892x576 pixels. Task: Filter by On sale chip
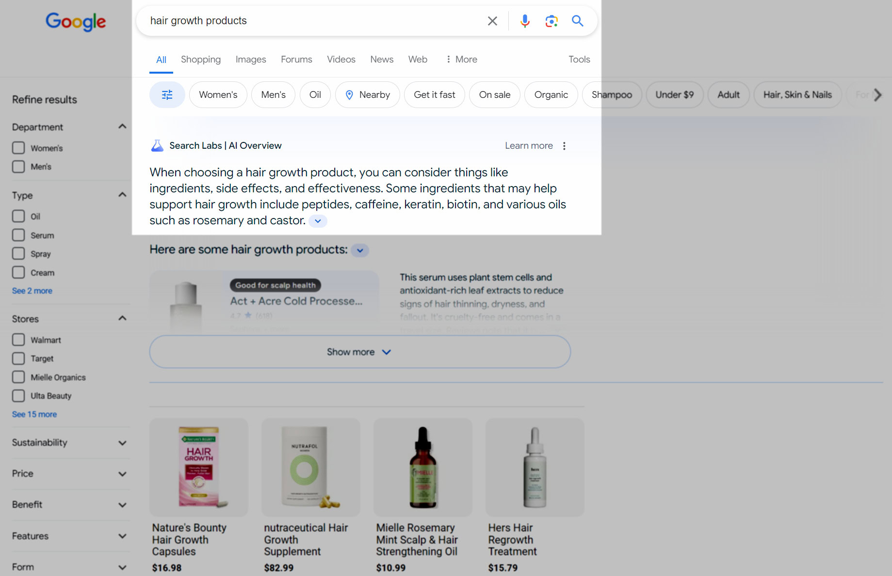[x=495, y=95]
